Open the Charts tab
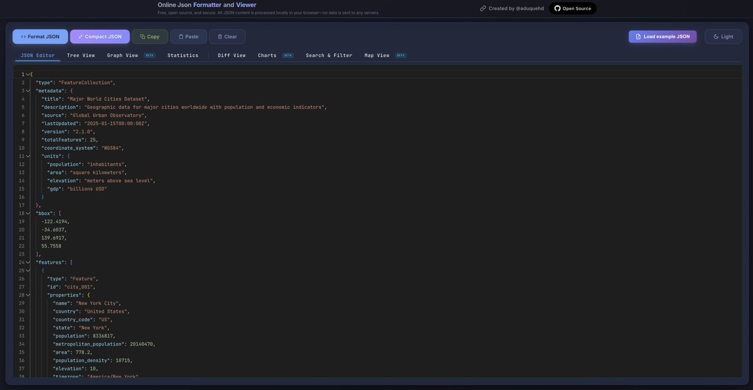Image resolution: width=753 pixels, height=390 pixels. coord(275,55)
